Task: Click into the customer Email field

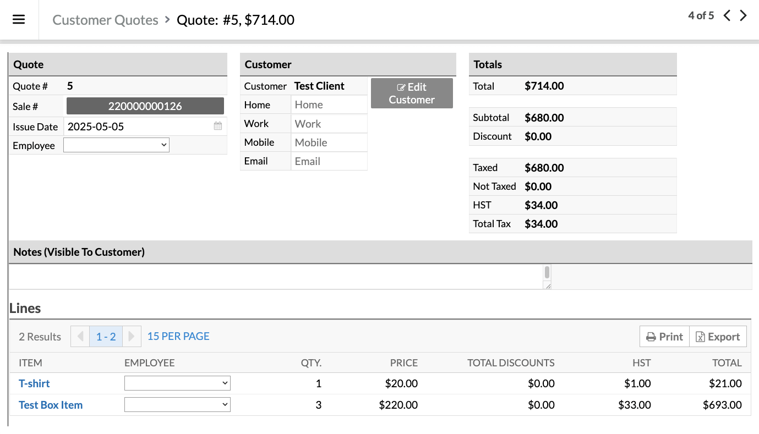Action: click(x=329, y=161)
